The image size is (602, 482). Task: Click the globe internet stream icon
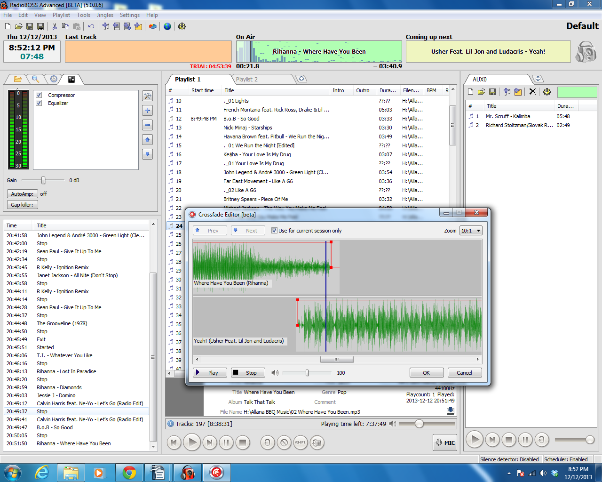tap(167, 26)
